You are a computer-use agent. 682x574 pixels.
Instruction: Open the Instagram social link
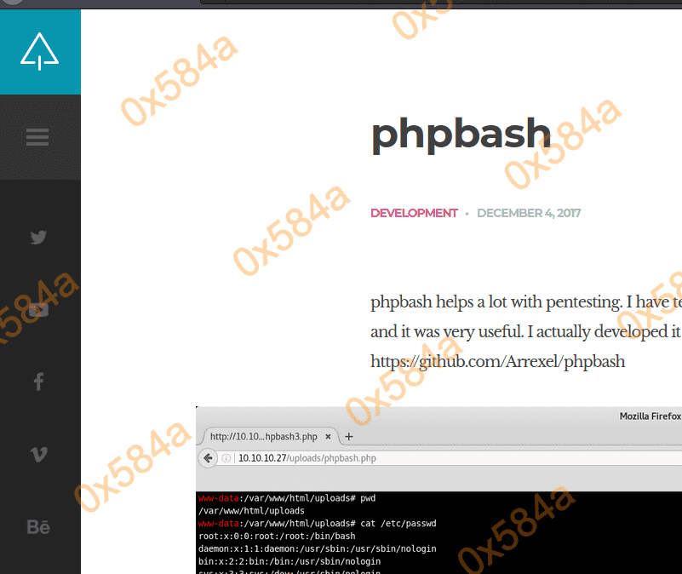pos(38,309)
